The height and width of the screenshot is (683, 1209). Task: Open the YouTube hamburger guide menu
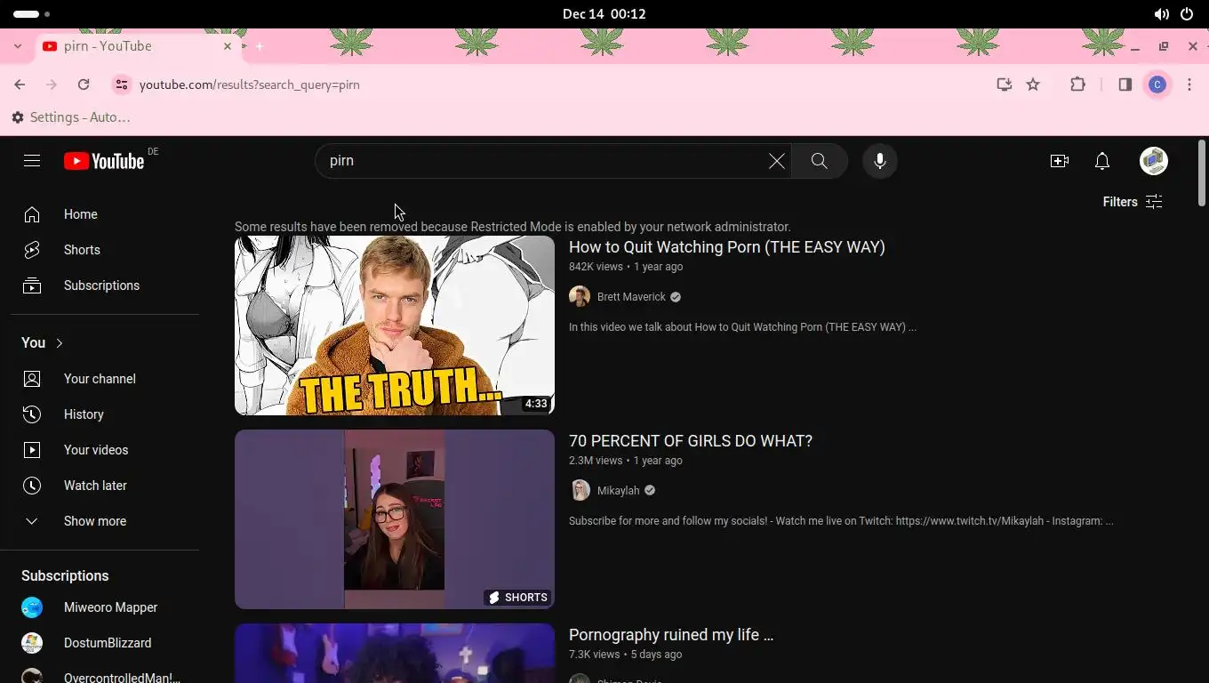coord(32,161)
